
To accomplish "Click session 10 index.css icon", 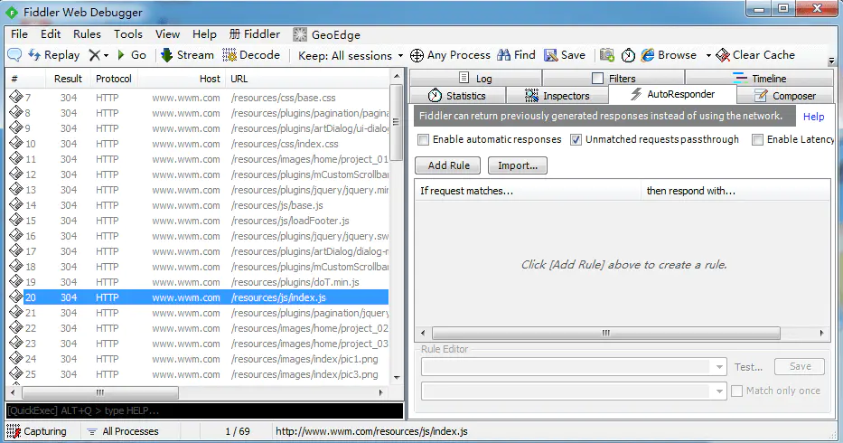I will pyautogui.click(x=15, y=143).
